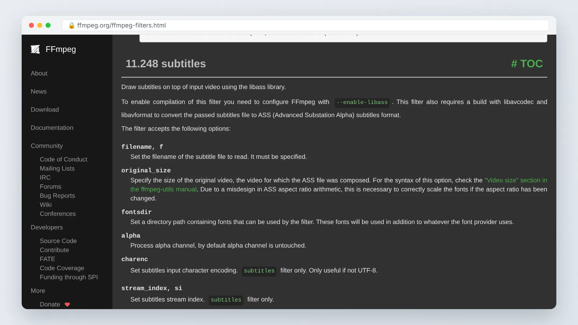Open Bug Reports
Screen dimensions: 578x325
(x=57, y=196)
